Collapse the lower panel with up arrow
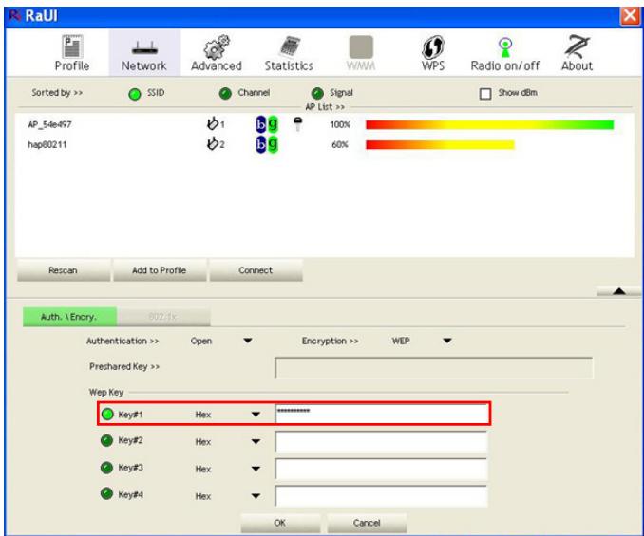Viewport: 644px width, 536px height. pyautogui.click(x=619, y=291)
